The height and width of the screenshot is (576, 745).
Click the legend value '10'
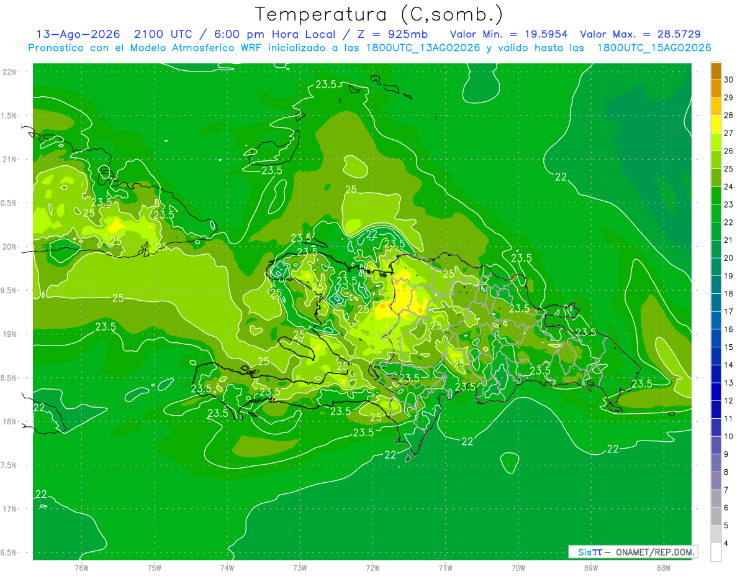tap(729, 436)
